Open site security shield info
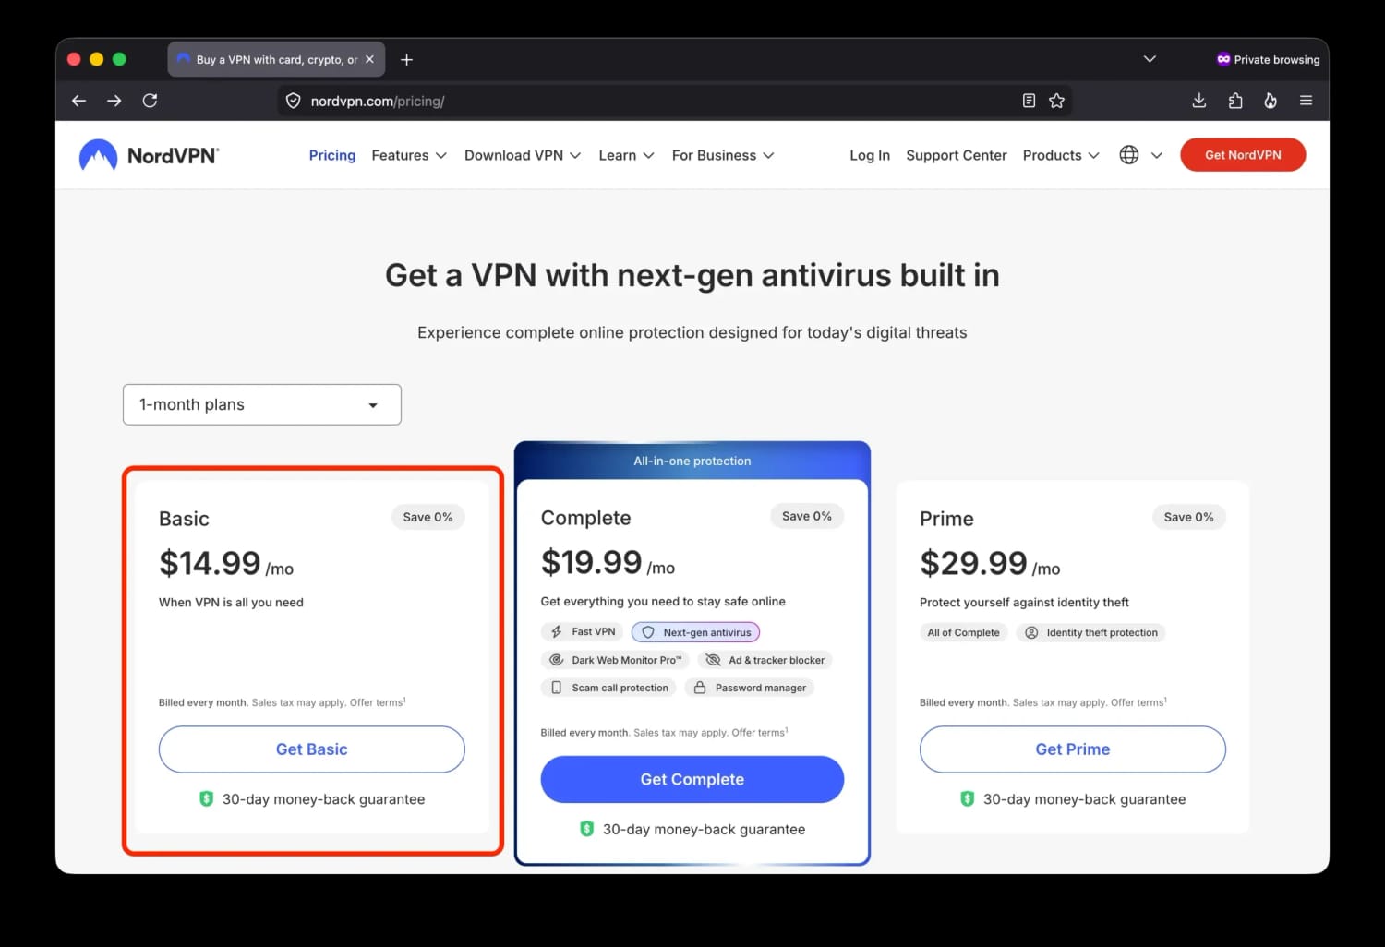 click(293, 101)
